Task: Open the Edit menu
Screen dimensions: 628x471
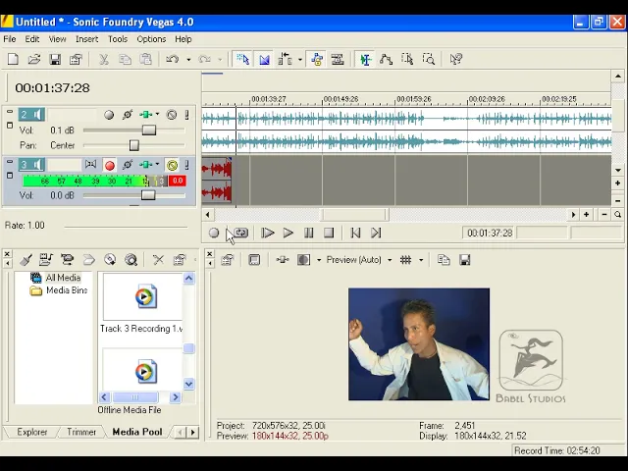Action: (x=32, y=39)
